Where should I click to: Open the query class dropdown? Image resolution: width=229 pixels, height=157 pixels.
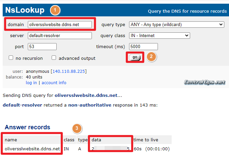point(160,35)
